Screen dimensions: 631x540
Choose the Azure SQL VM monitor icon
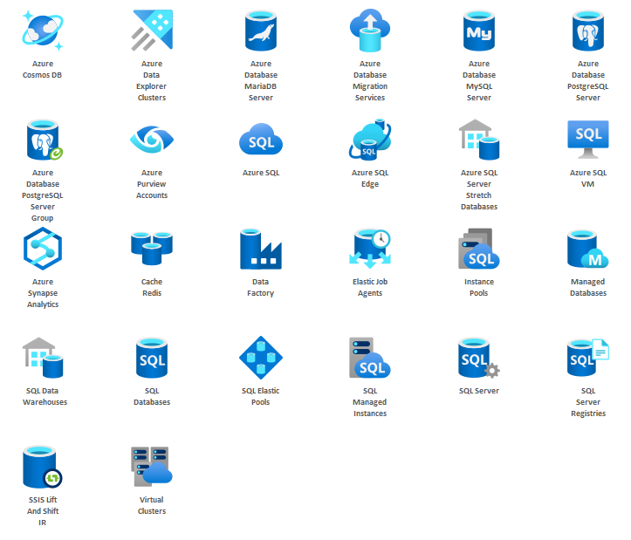(x=588, y=140)
